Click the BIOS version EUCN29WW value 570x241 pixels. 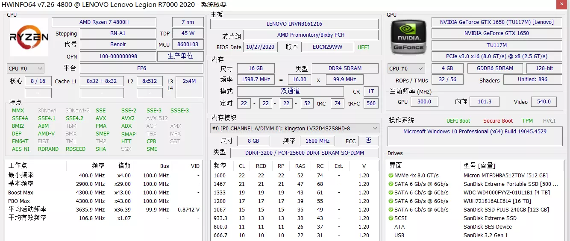click(327, 47)
